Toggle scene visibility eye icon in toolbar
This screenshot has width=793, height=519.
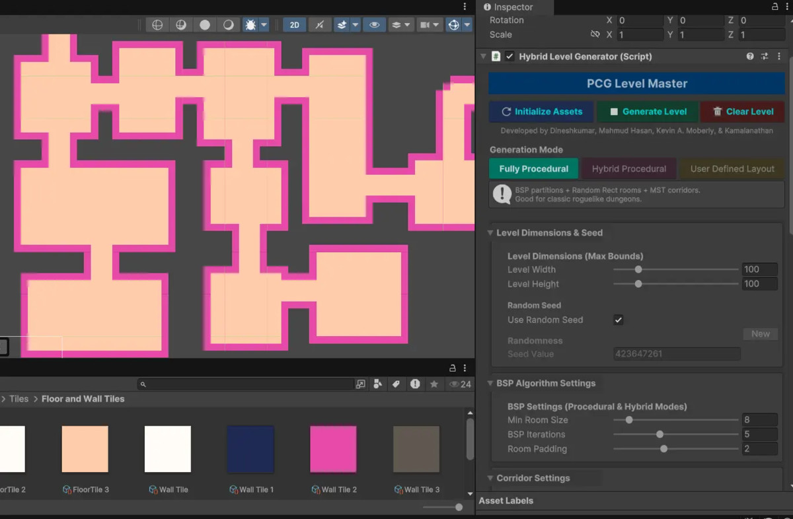(x=374, y=25)
